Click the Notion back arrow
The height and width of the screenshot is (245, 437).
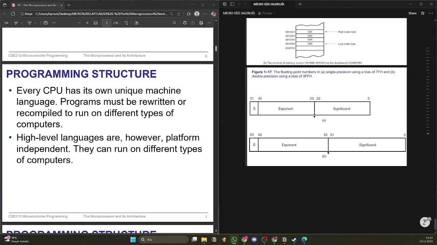point(239,4)
